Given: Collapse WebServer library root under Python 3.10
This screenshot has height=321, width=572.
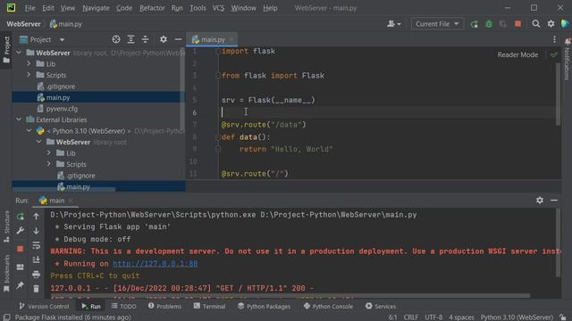Looking at the screenshot, I should coord(39,142).
